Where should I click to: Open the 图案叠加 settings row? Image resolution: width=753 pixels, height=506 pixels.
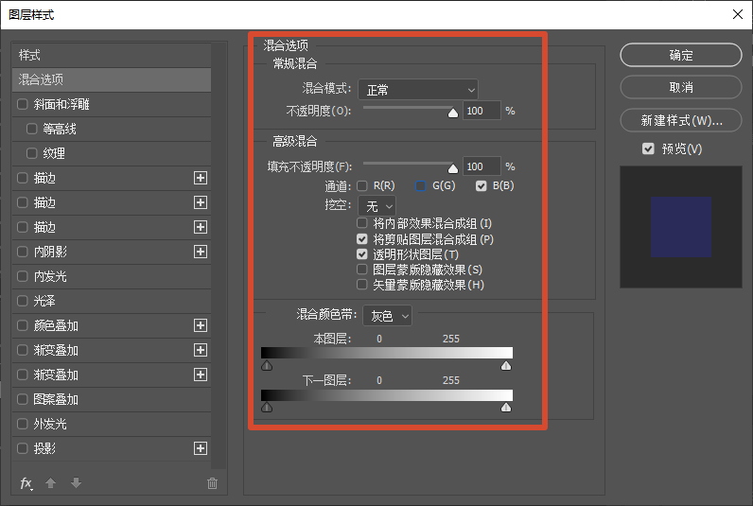point(112,399)
